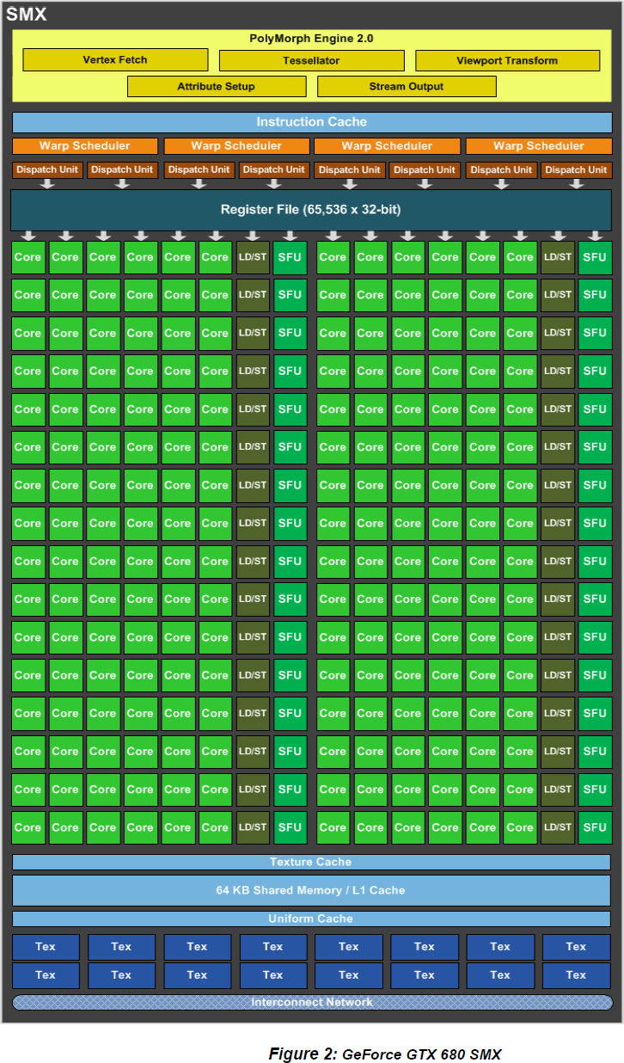The height and width of the screenshot is (1063, 624).
Task: Click the Vertex Fetch block
Action: pos(115,60)
